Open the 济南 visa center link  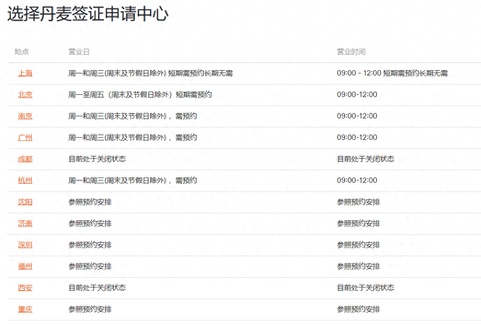25,223
